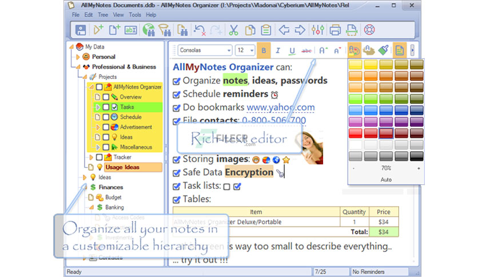The width and height of the screenshot is (478, 277).
Task: Toggle Underline formatting button
Action: coord(292,50)
